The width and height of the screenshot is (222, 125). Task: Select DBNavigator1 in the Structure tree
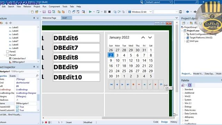[x=18, y=62]
